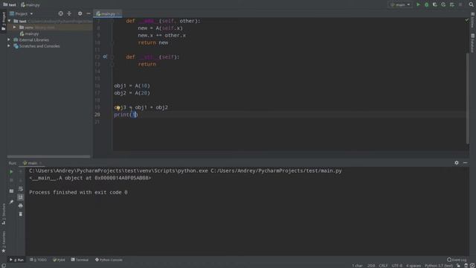Click the expand all icon in the Project panel
This screenshot has width=476, height=268.
coord(69,13)
